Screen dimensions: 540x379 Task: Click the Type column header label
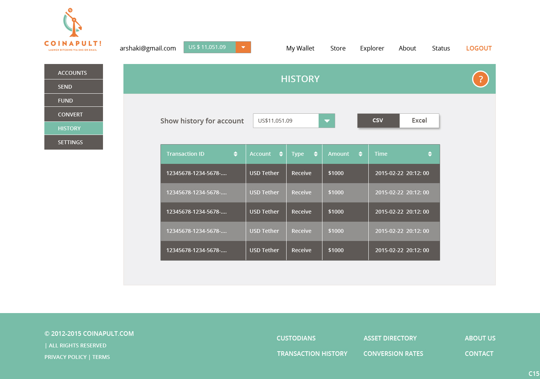coord(298,154)
